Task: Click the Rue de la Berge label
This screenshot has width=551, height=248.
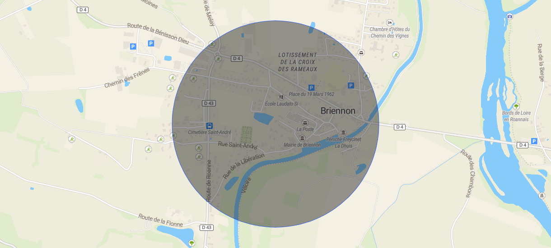Action: [540, 63]
